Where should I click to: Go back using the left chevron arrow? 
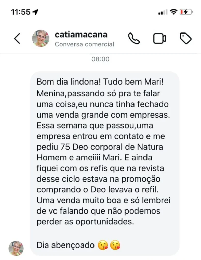(17, 39)
